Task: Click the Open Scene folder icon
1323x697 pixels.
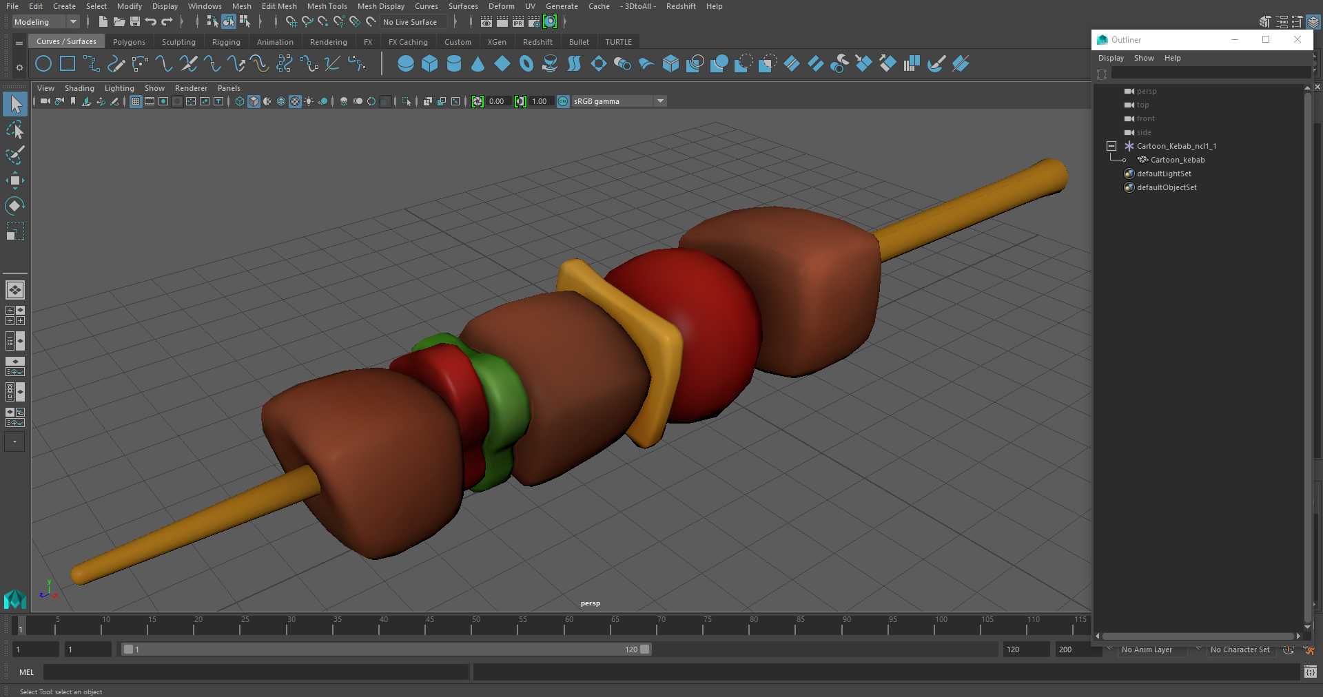Action: [x=119, y=22]
